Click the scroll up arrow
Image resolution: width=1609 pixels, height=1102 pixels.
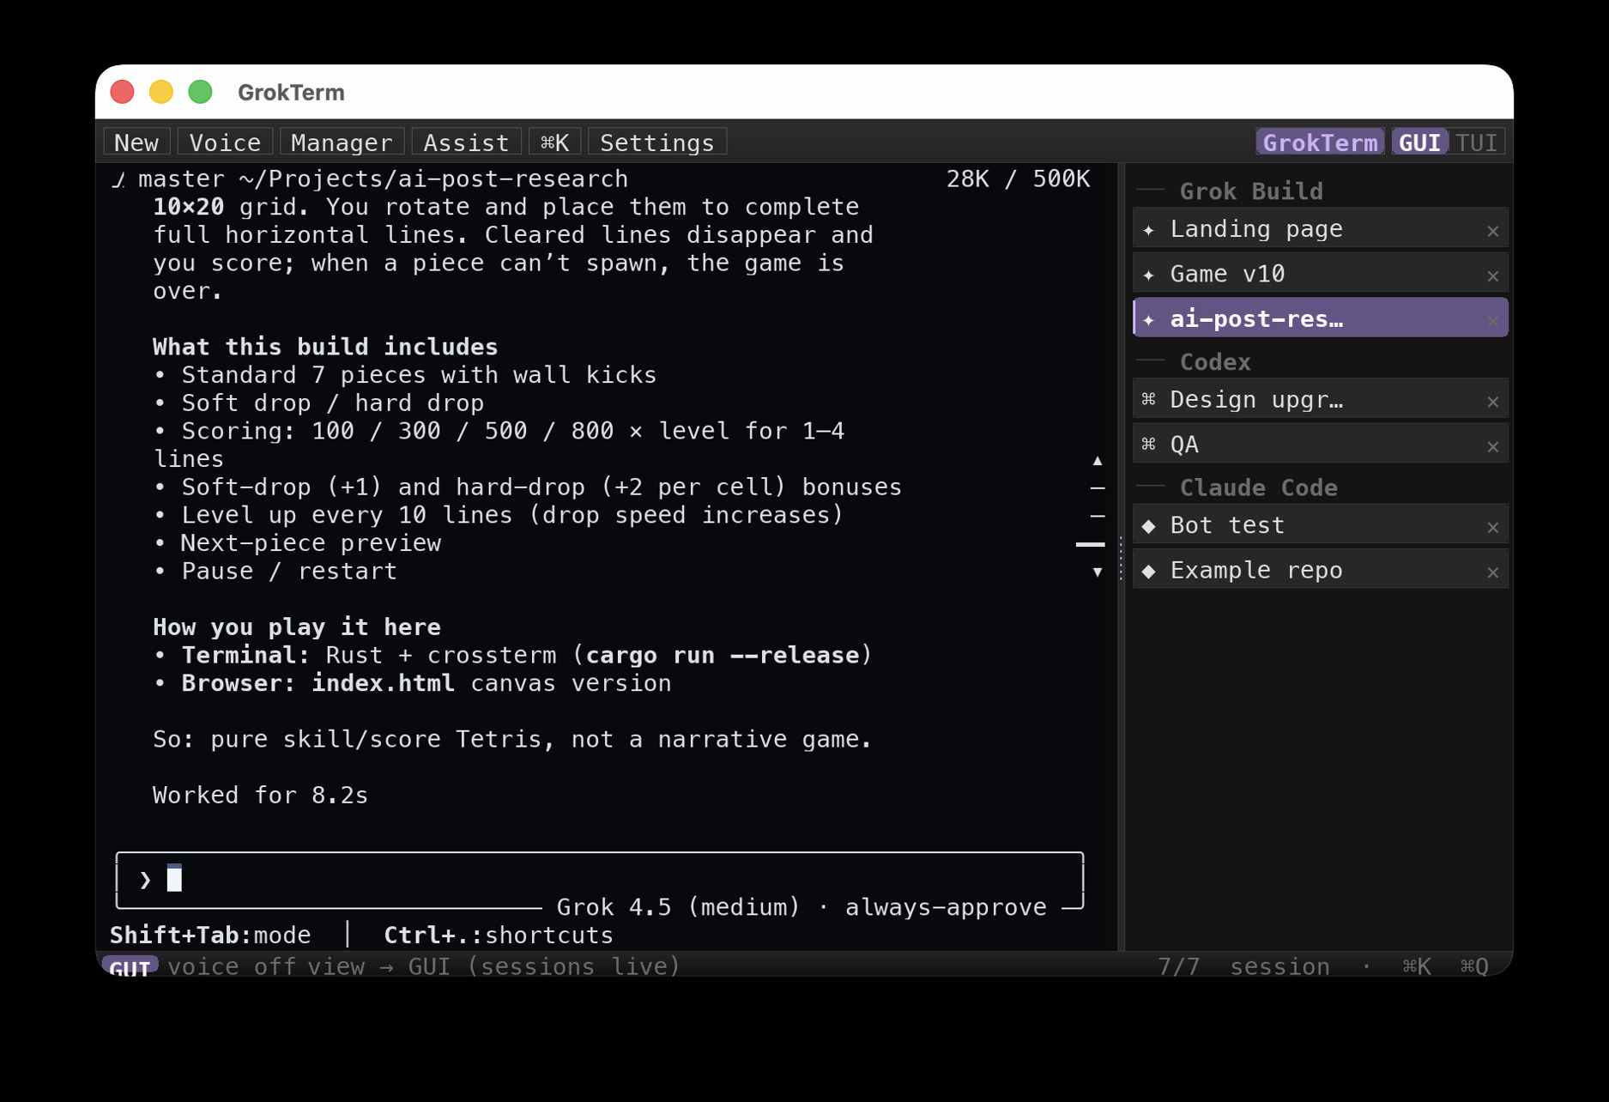point(1097,461)
